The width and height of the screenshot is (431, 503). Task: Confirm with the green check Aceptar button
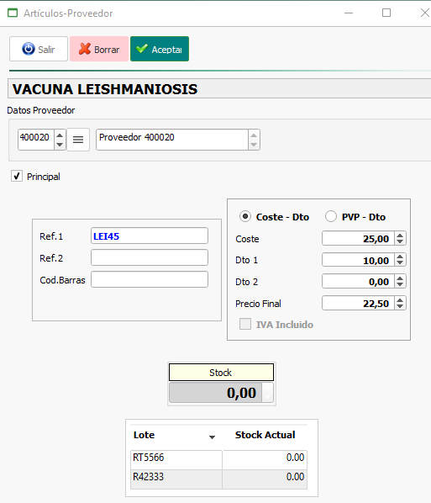coord(160,49)
